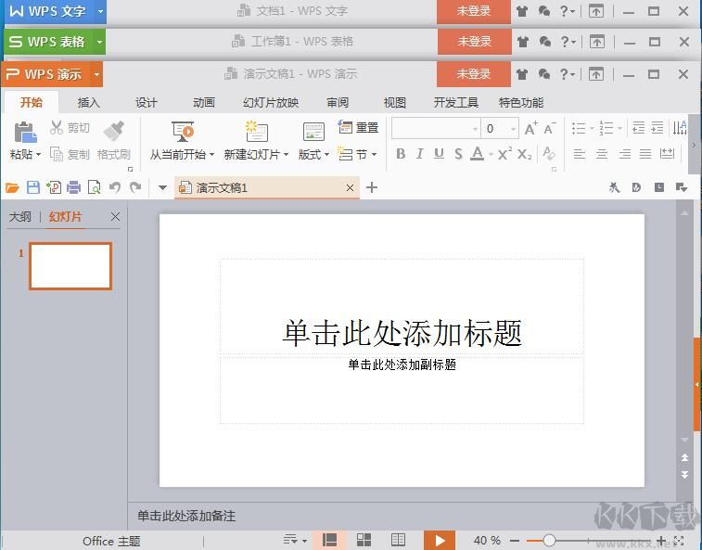
Task: Click the 新建幻灯片 new slide icon
Action: click(x=257, y=132)
